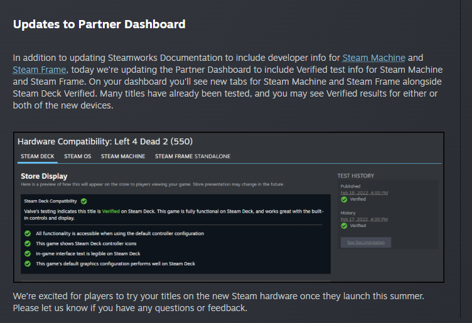Switch to the STEAM MACHINE tab

[x=123, y=156]
